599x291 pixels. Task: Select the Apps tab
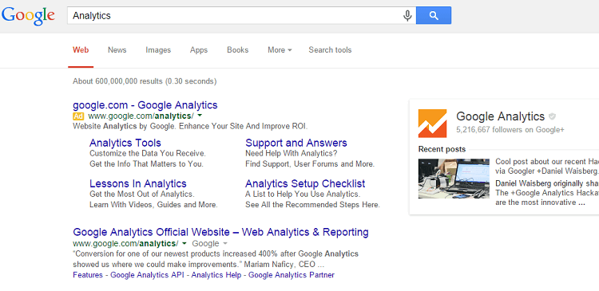click(199, 50)
